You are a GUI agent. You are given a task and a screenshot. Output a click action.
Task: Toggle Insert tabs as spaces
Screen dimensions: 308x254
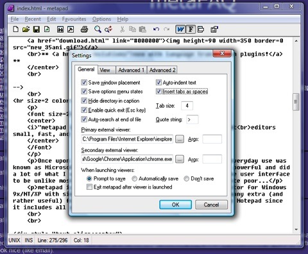tap(158, 92)
